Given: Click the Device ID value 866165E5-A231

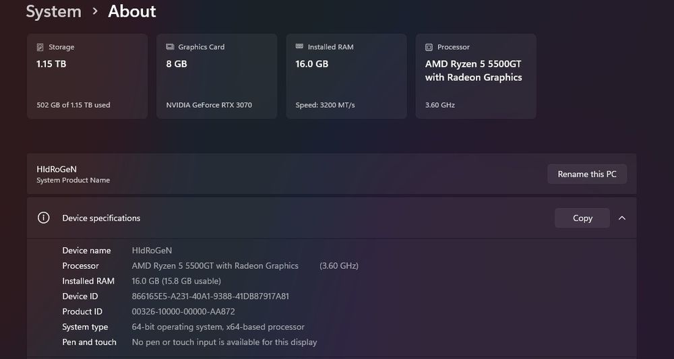Looking at the screenshot, I should click(x=210, y=296).
